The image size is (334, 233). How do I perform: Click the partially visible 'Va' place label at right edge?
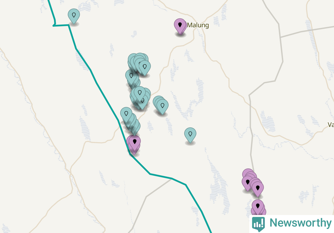click(331, 124)
